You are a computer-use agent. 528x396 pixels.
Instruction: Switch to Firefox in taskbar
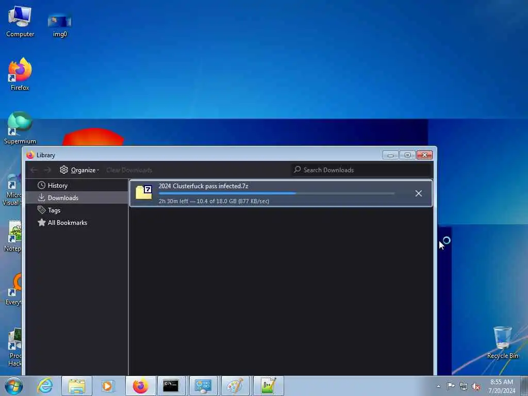point(140,386)
